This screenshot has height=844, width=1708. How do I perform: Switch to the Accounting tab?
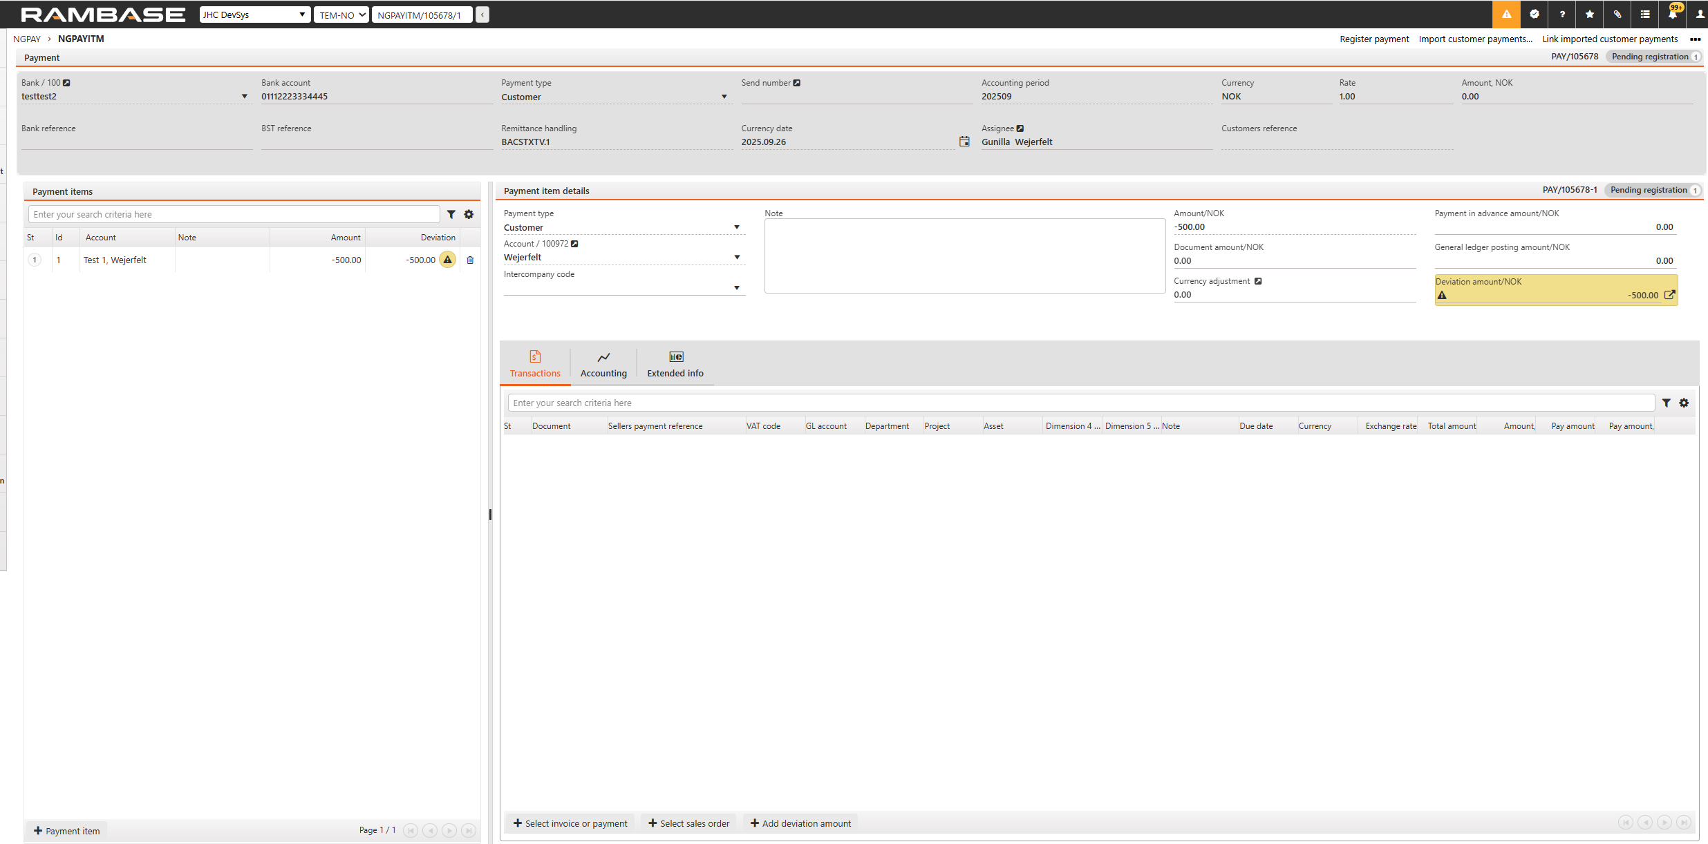pos(603,365)
